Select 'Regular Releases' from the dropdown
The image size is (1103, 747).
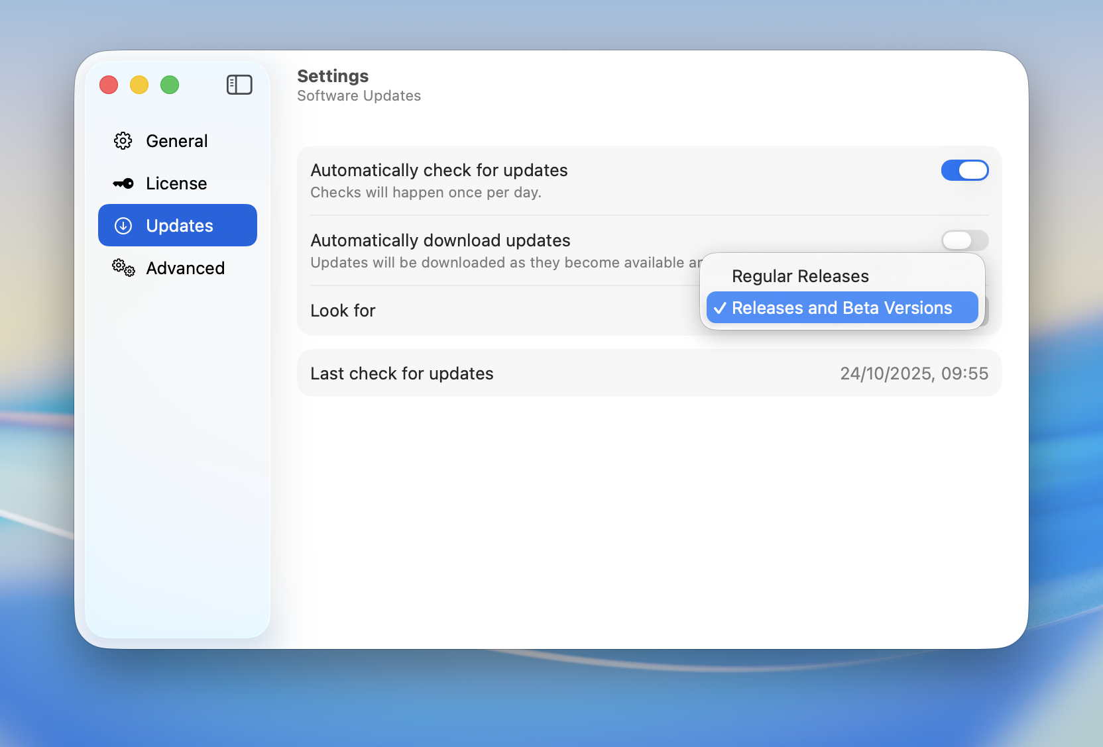pyautogui.click(x=799, y=275)
